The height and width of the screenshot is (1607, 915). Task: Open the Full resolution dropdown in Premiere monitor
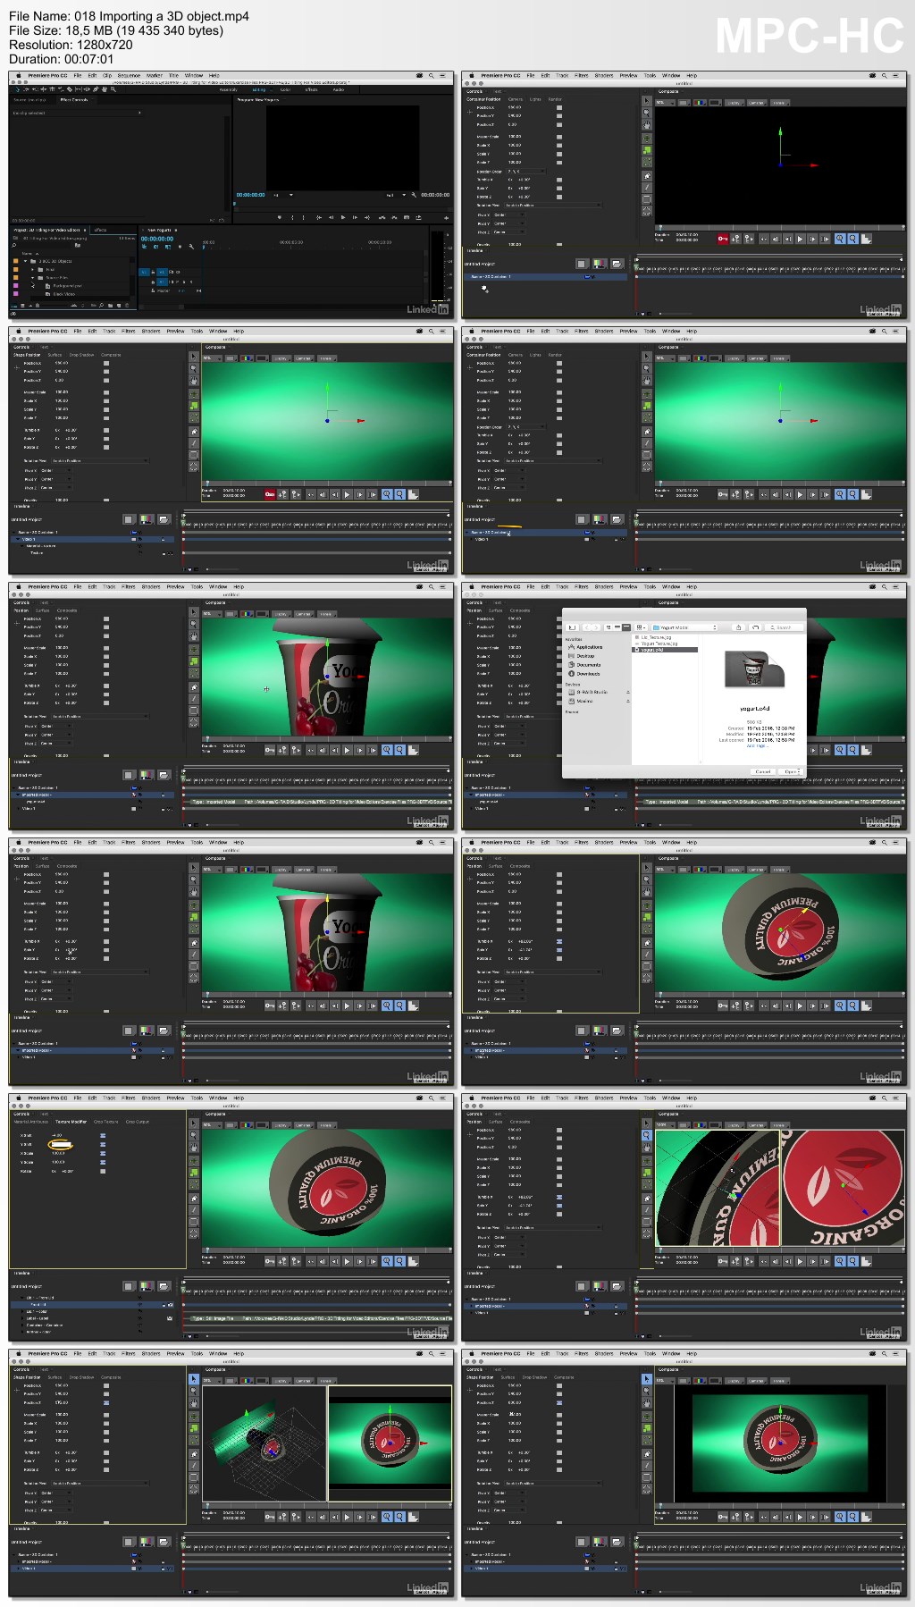pyautogui.click(x=396, y=195)
